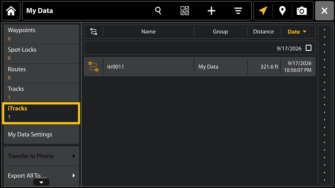Select the itr0011 track name

click(x=116, y=67)
